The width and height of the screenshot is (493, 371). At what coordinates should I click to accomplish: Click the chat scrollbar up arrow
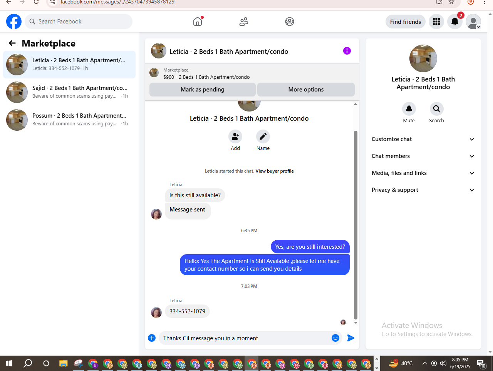click(355, 104)
